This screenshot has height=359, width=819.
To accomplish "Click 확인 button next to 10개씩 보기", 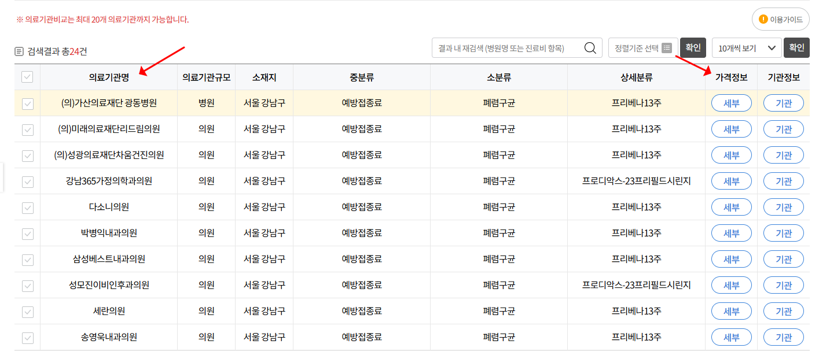I will (796, 47).
